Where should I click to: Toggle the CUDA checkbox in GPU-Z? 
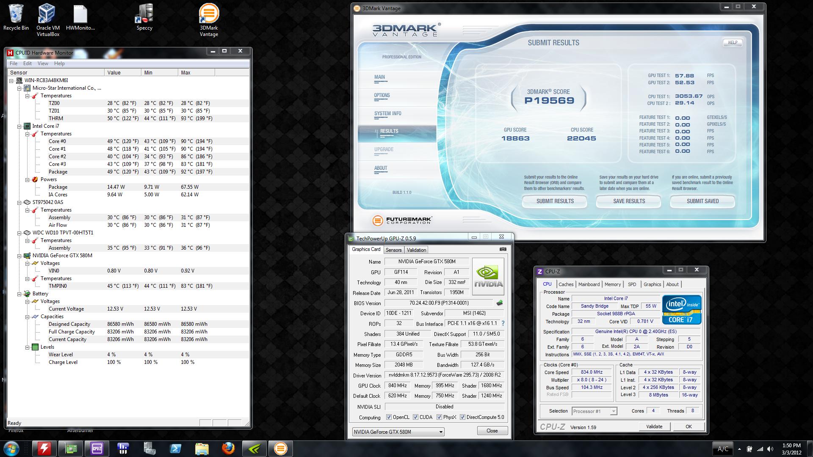pyautogui.click(x=415, y=417)
